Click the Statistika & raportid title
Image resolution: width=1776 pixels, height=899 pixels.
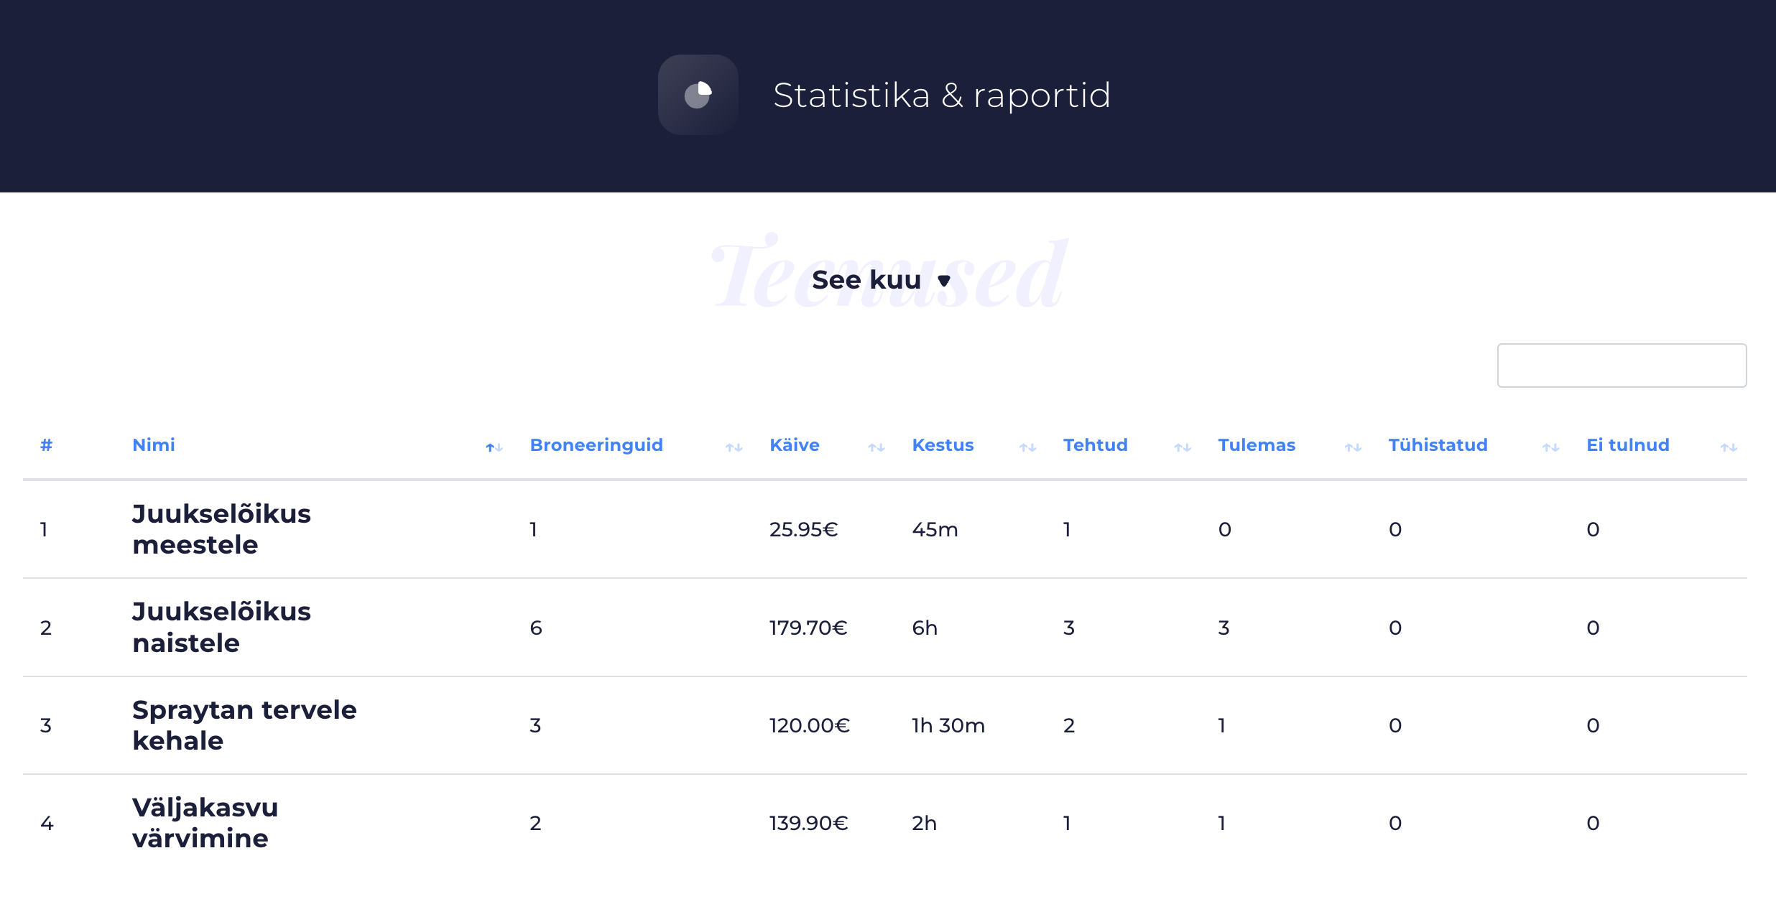[x=941, y=96]
